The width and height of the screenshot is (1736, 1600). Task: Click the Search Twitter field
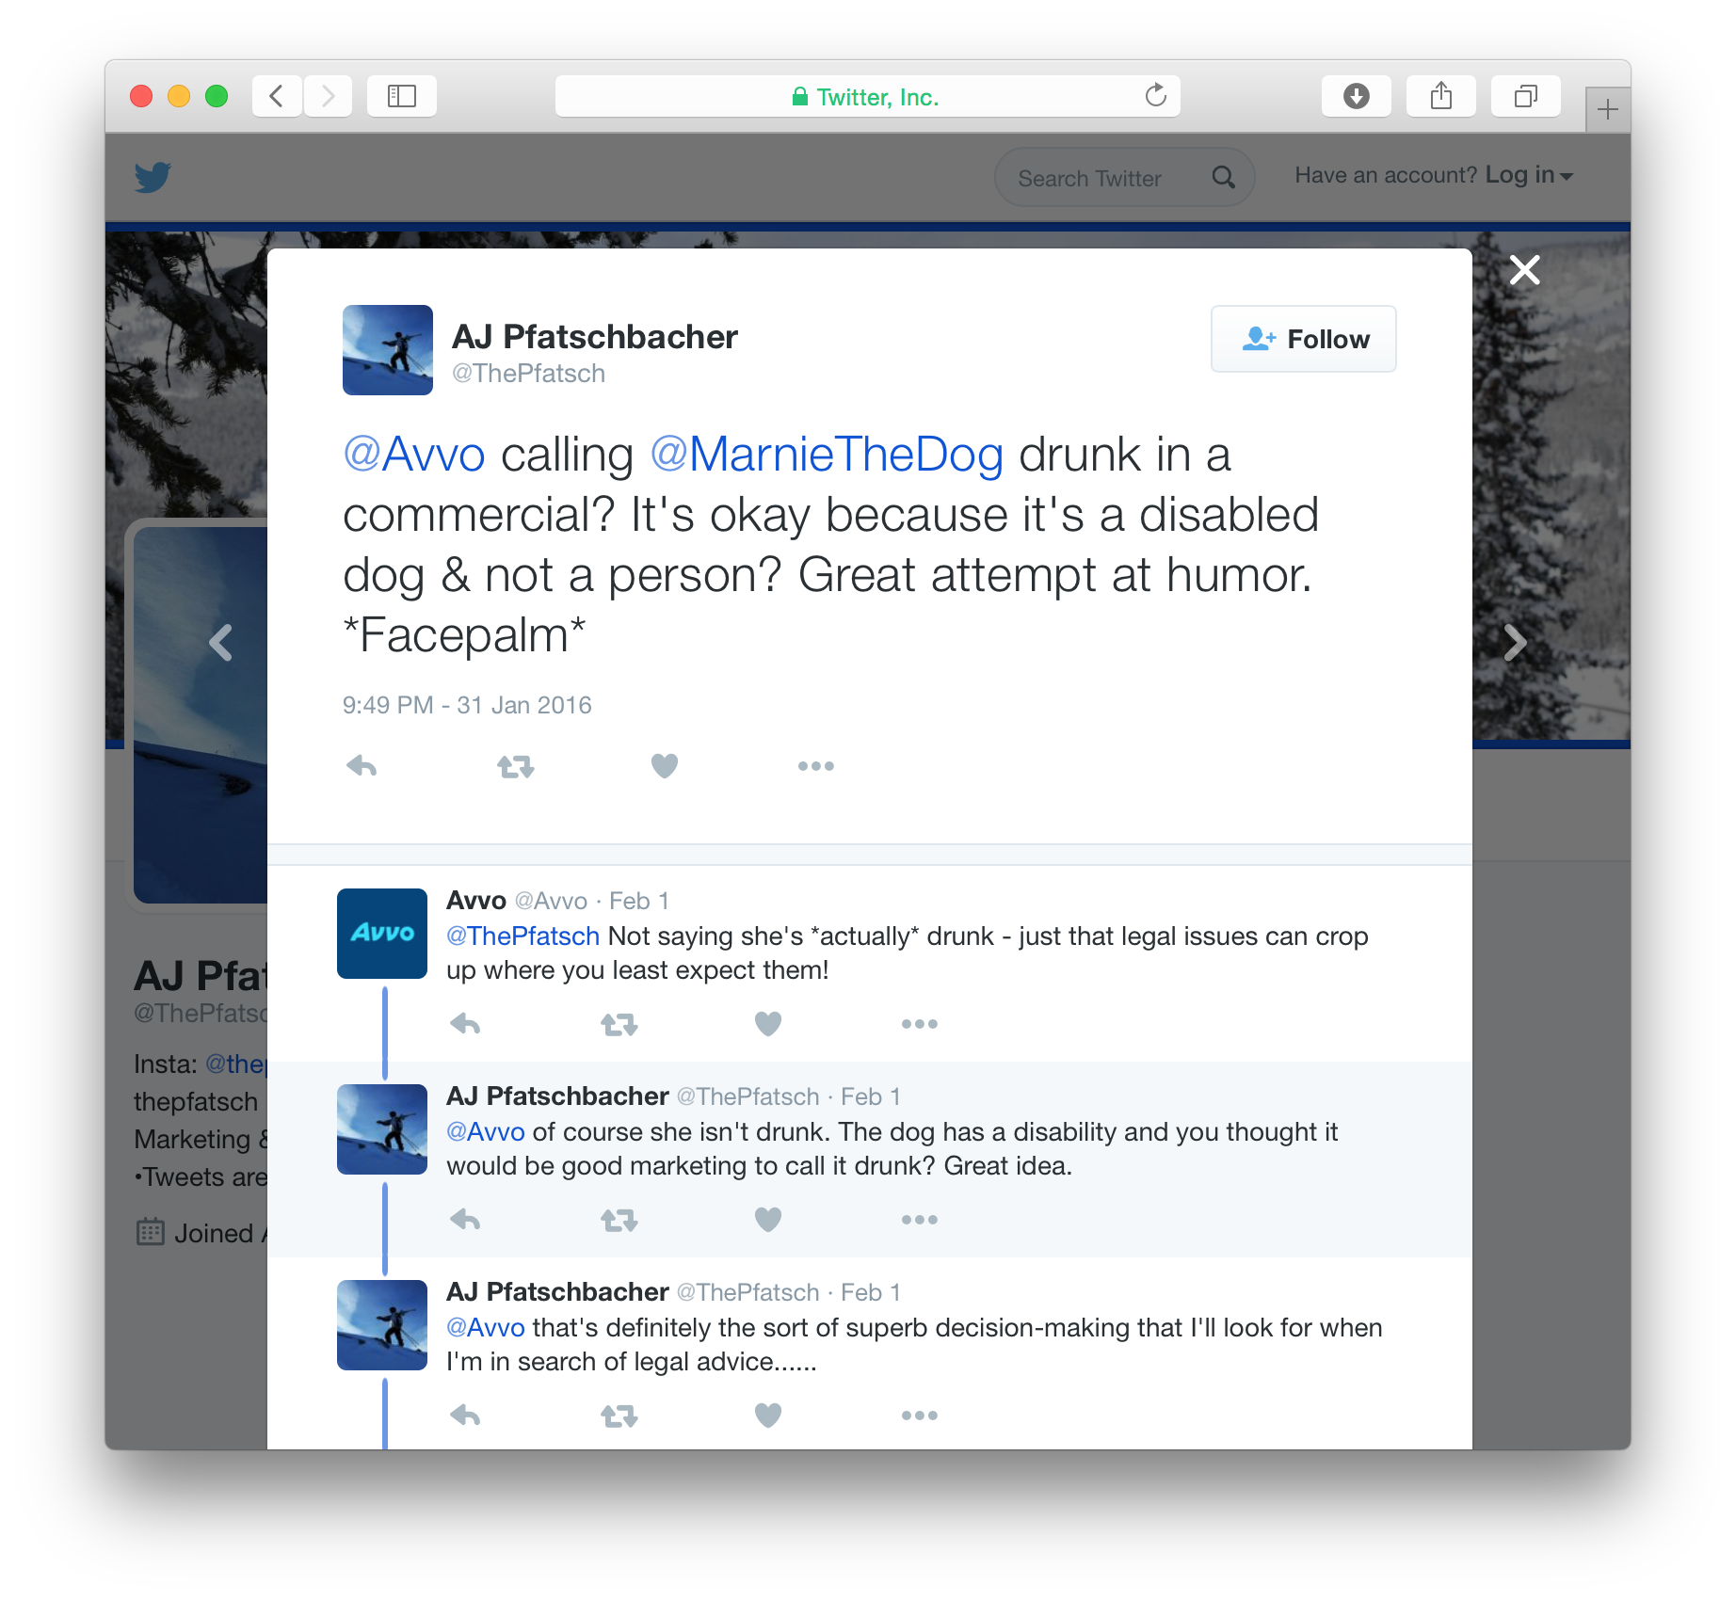point(1111,178)
